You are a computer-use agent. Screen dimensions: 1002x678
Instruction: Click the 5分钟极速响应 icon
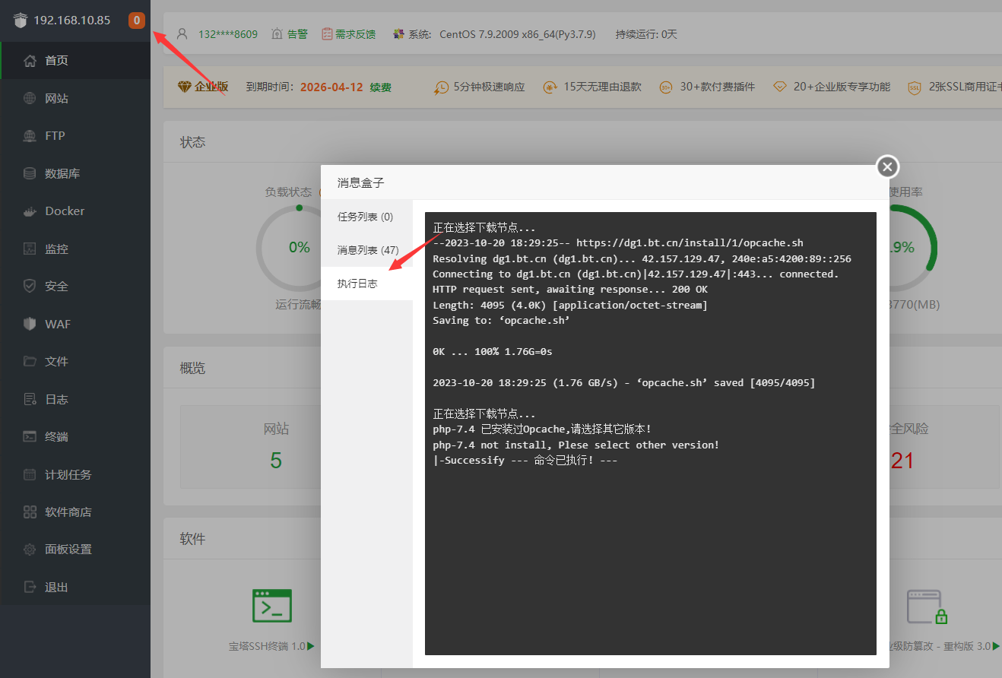(x=441, y=87)
